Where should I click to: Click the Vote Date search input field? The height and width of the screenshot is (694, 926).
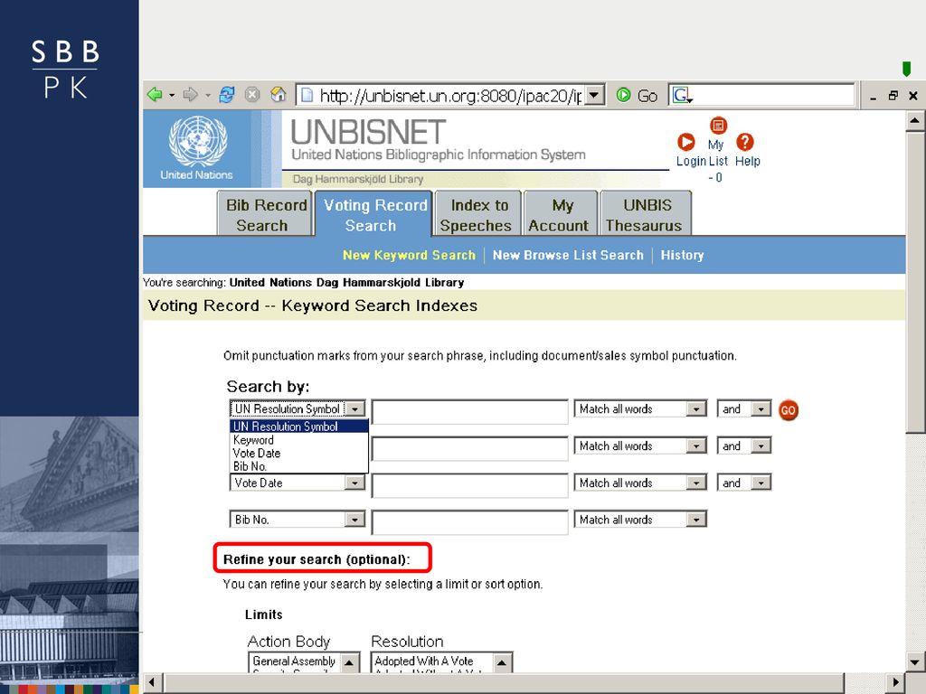[470, 485]
